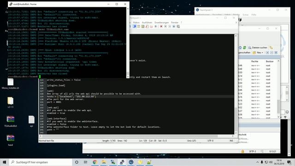295x166 pixels.
Task: Click the Notepad++ horizontal scroll right arrow
Action: click(x=233, y=136)
